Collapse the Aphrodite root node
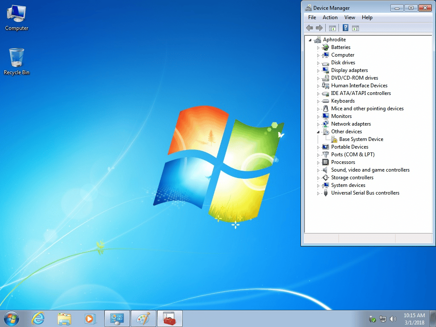The height and width of the screenshot is (327, 436). (x=310, y=40)
